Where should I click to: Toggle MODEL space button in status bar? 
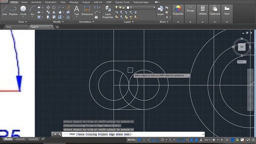click(132, 140)
